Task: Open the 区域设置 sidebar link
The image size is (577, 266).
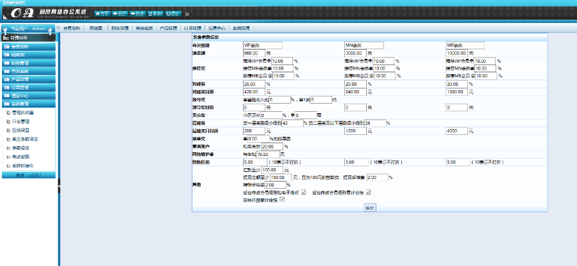Action: coord(21,130)
